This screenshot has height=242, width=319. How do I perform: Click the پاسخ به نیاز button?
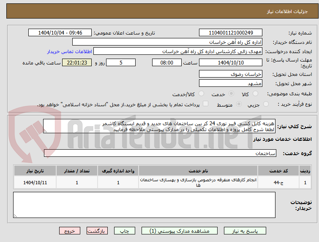[x=245, y=231]
